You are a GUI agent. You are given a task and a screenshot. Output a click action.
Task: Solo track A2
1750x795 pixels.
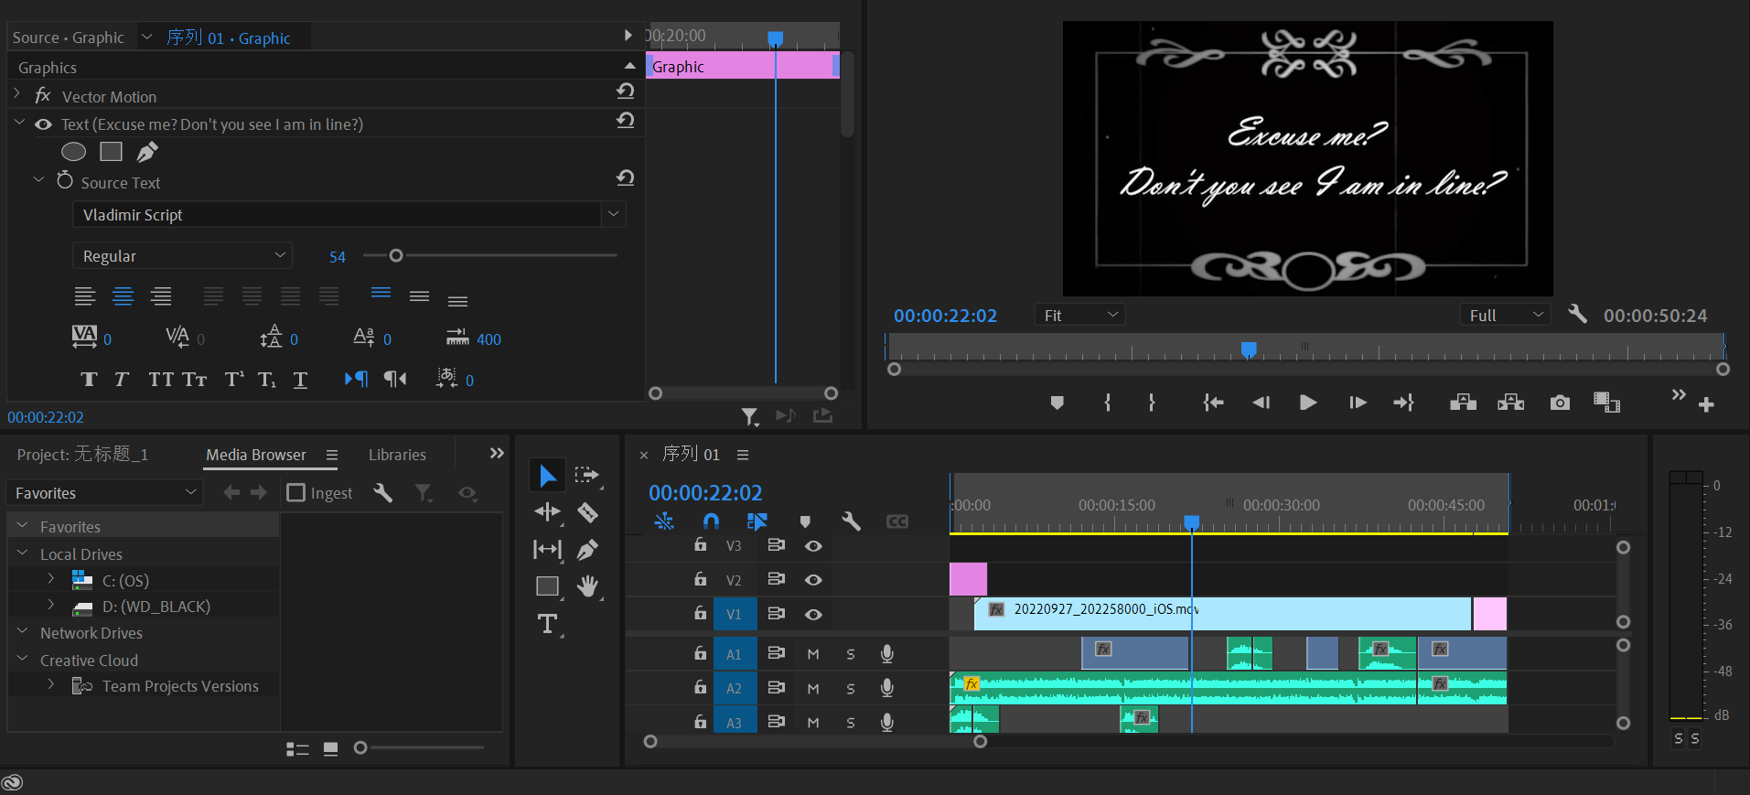coord(851,689)
